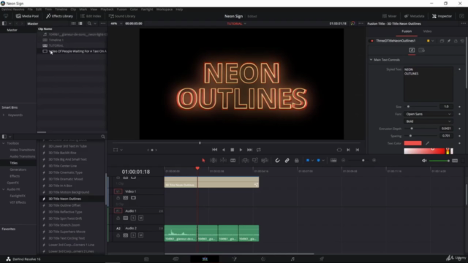Click the Insert Clip icon

(246, 161)
